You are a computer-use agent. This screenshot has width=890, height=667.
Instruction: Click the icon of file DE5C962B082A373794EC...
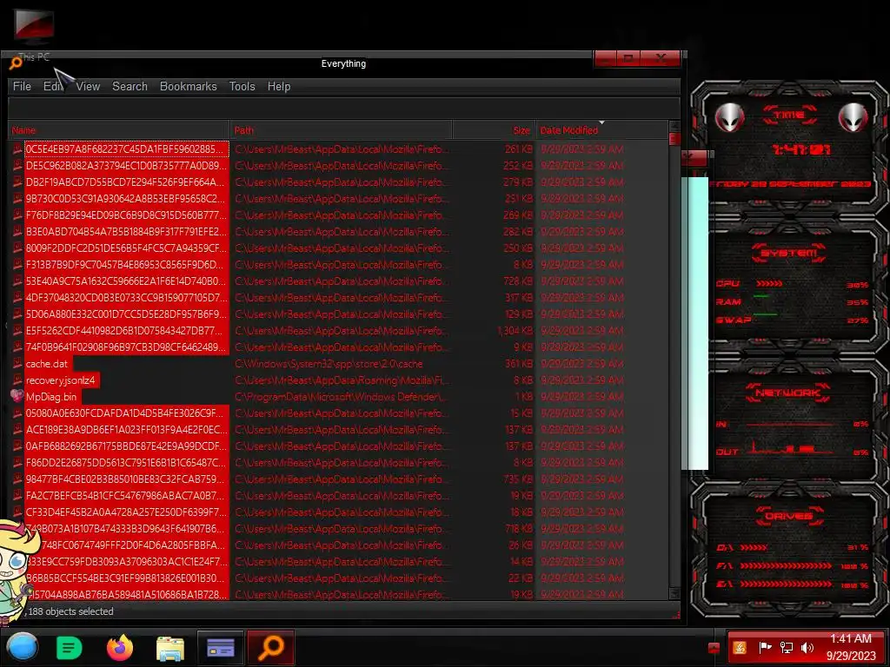click(17, 166)
